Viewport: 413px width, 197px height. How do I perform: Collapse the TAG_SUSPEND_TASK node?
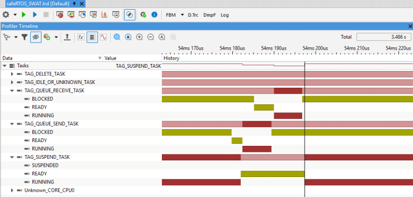[x=12, y=157]
